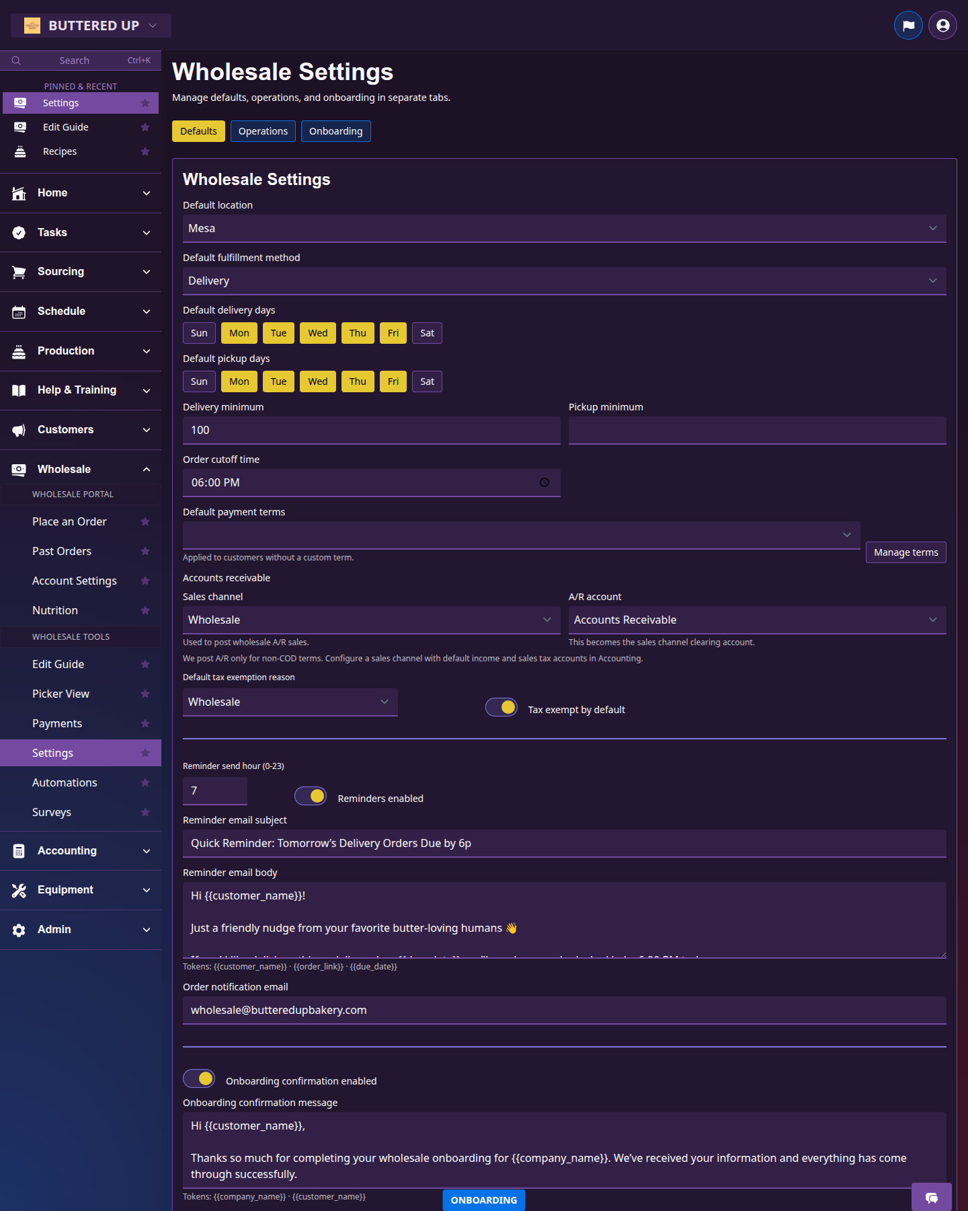Click the Reminder send hour field
Screen dimensions: 968x1211
pyautogui.click(x=215, y=791)
